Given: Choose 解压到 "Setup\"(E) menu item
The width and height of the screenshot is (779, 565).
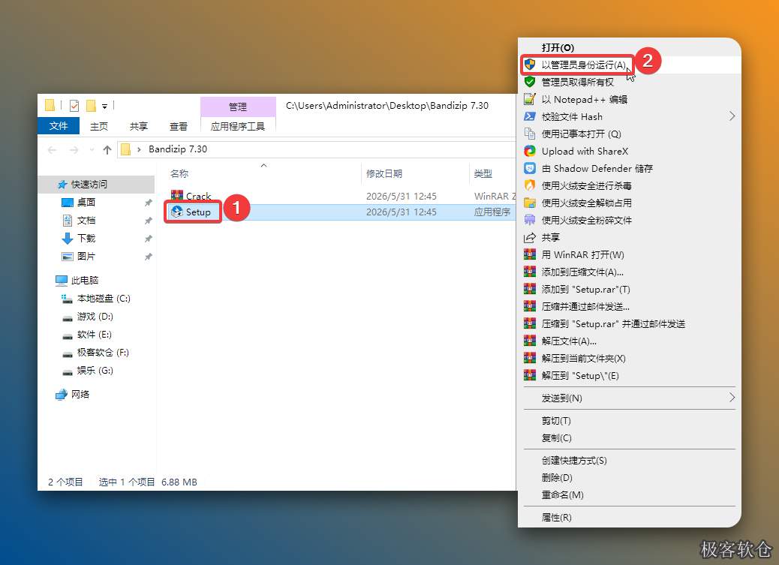Looking at the screenshot, I should 630,375.
